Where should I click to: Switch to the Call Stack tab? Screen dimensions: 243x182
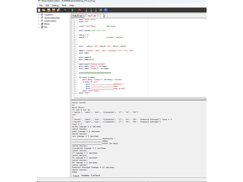95,176
